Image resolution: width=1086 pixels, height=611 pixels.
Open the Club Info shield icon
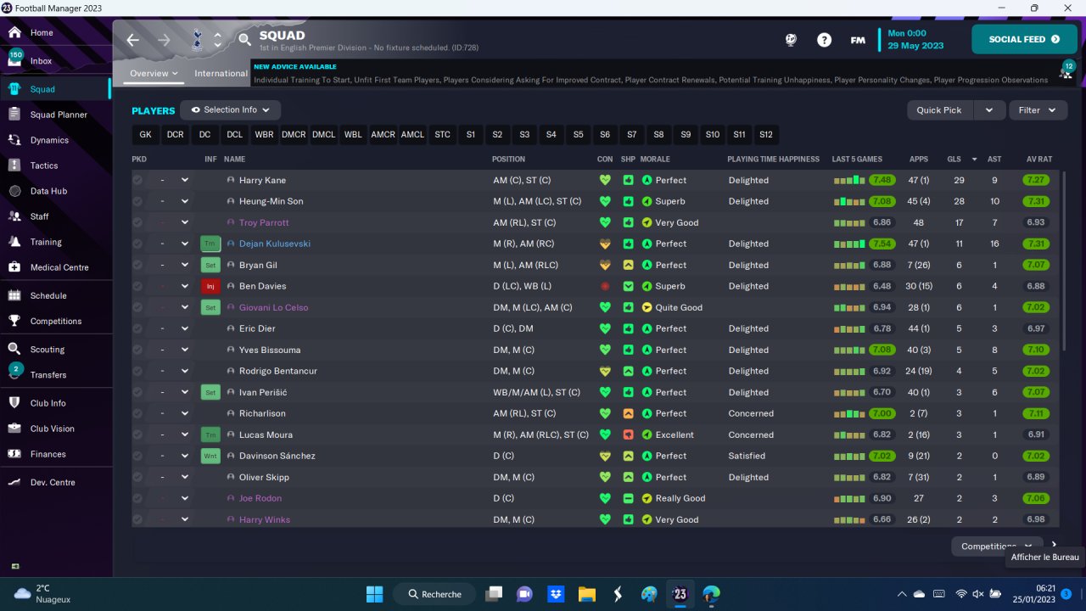point(14,403)
